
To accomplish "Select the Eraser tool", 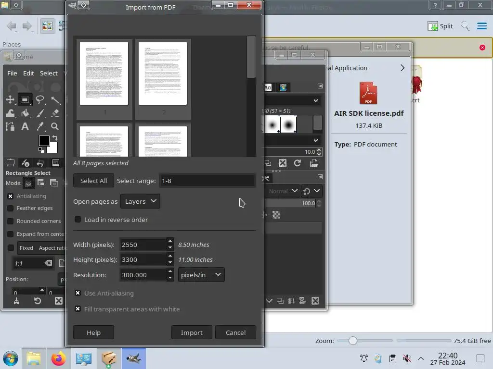I will tap(55, 113).
